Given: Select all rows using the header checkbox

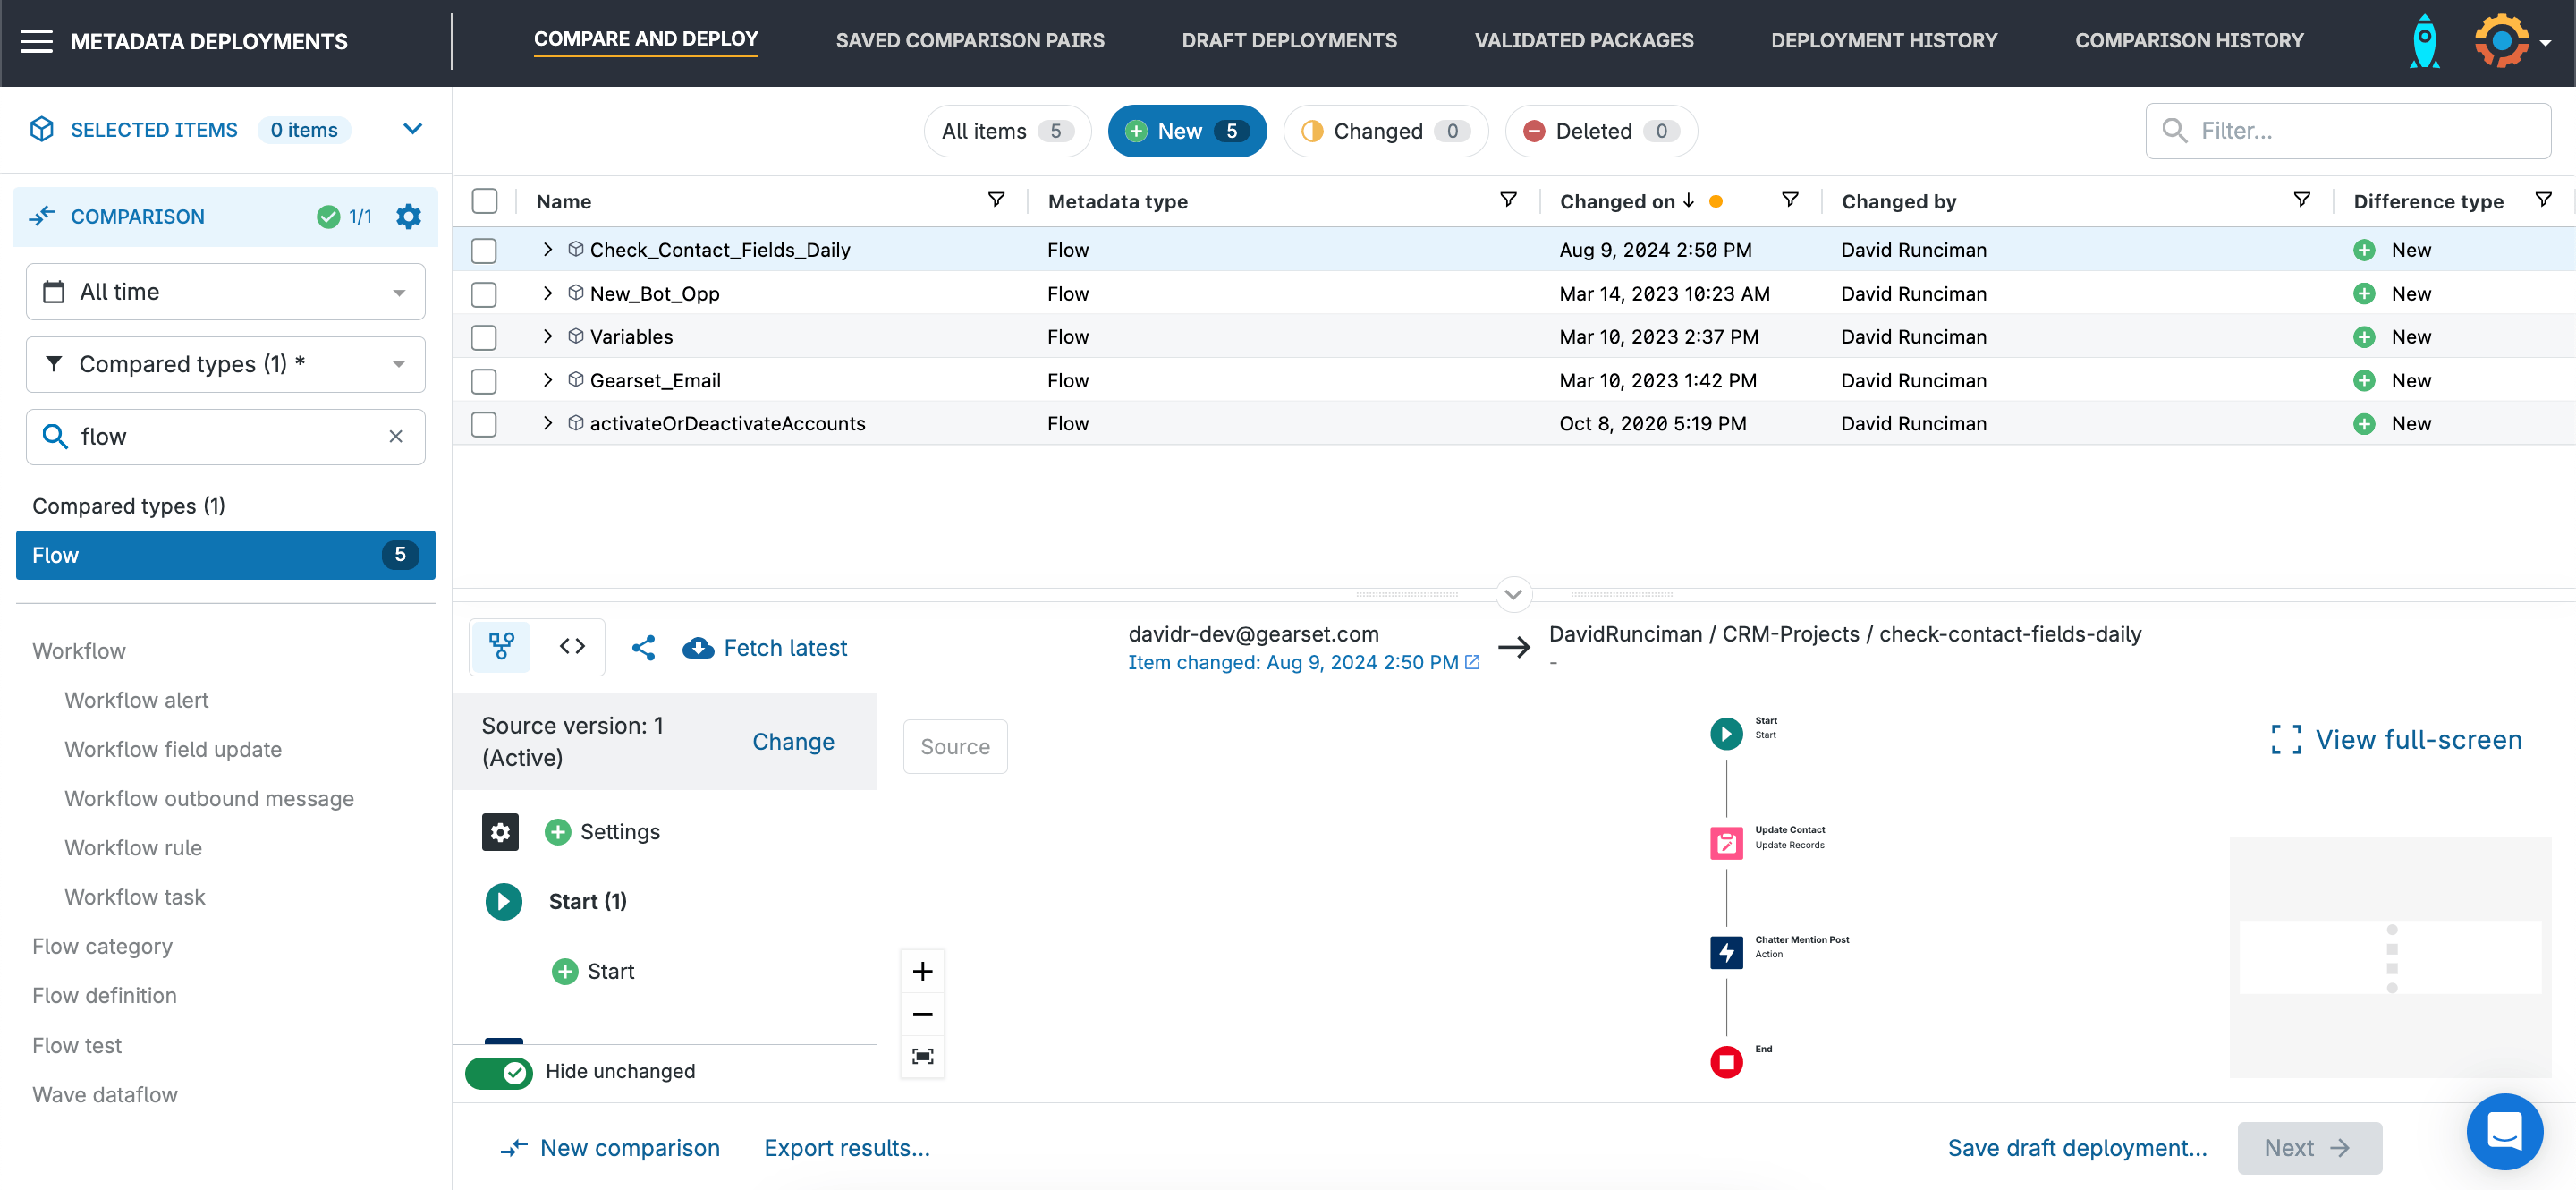Looking at the screenshot, I should click(x=484, y=201).
